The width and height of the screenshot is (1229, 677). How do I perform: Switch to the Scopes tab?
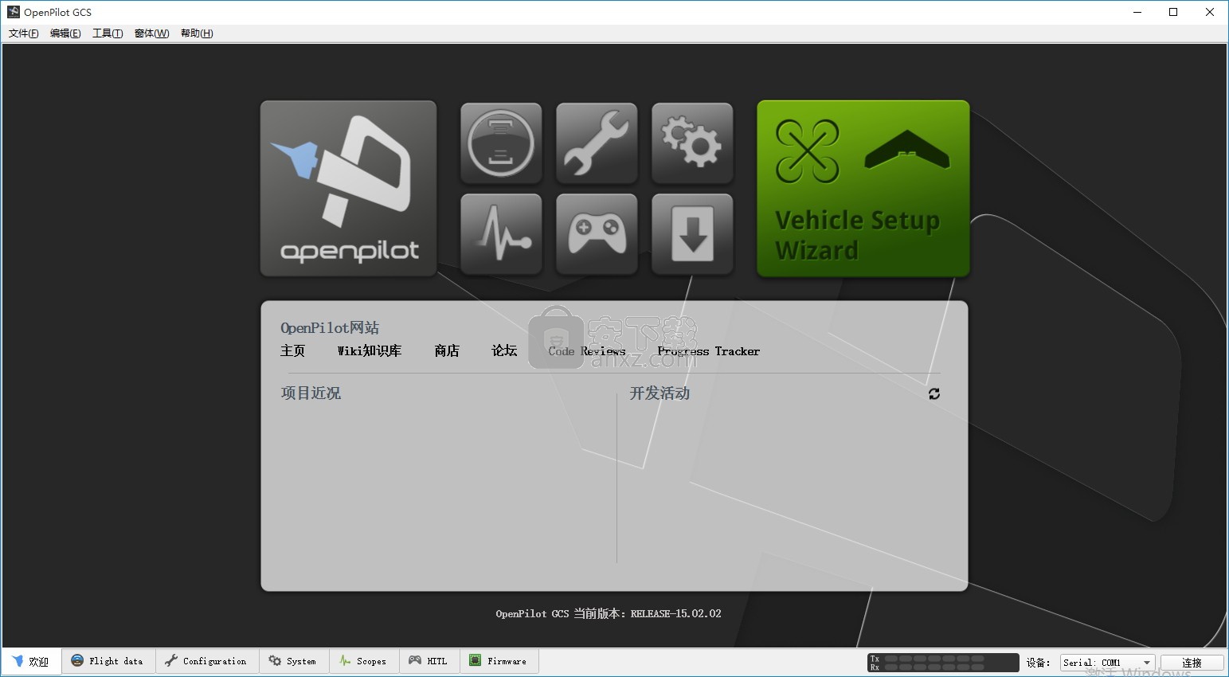(363, 661)
